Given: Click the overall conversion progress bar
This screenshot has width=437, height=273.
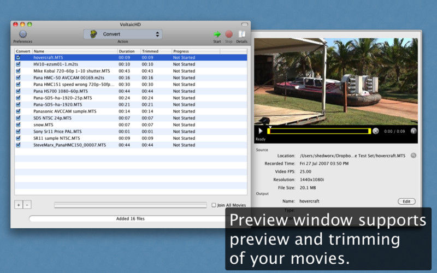Looking at the screenshot, I should (131, 205).
